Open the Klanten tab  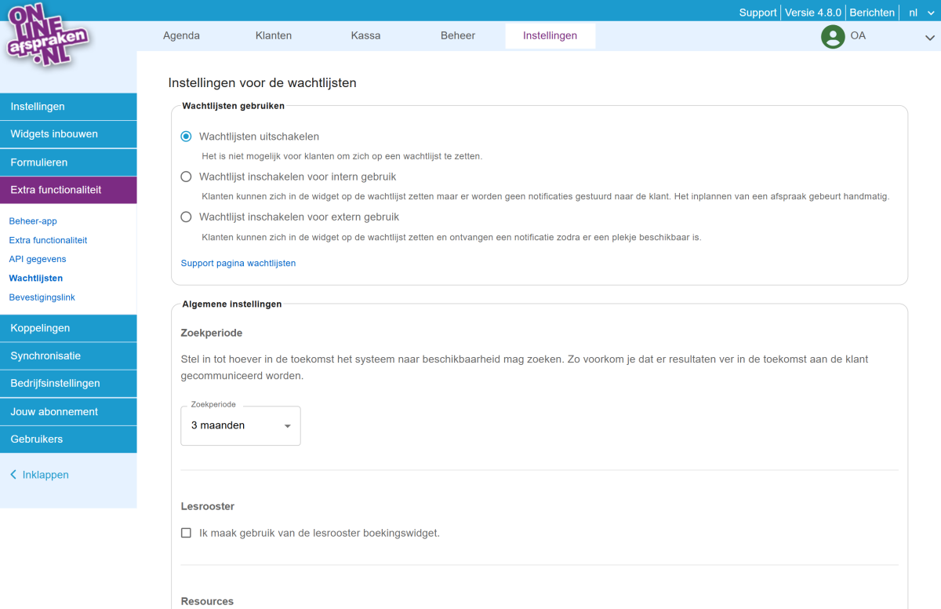pos(274,35)
